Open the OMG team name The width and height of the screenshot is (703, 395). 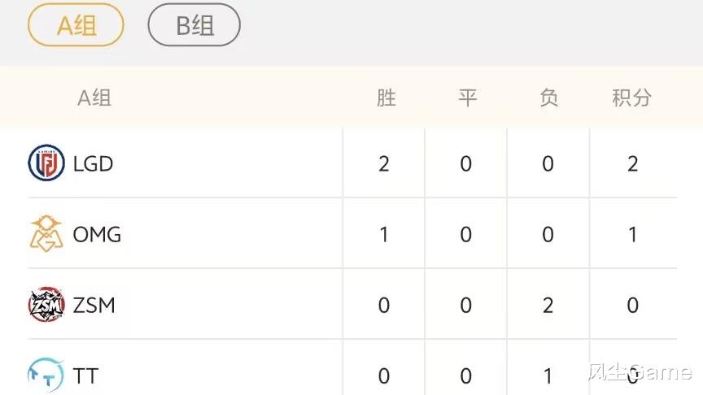[97, 234]
